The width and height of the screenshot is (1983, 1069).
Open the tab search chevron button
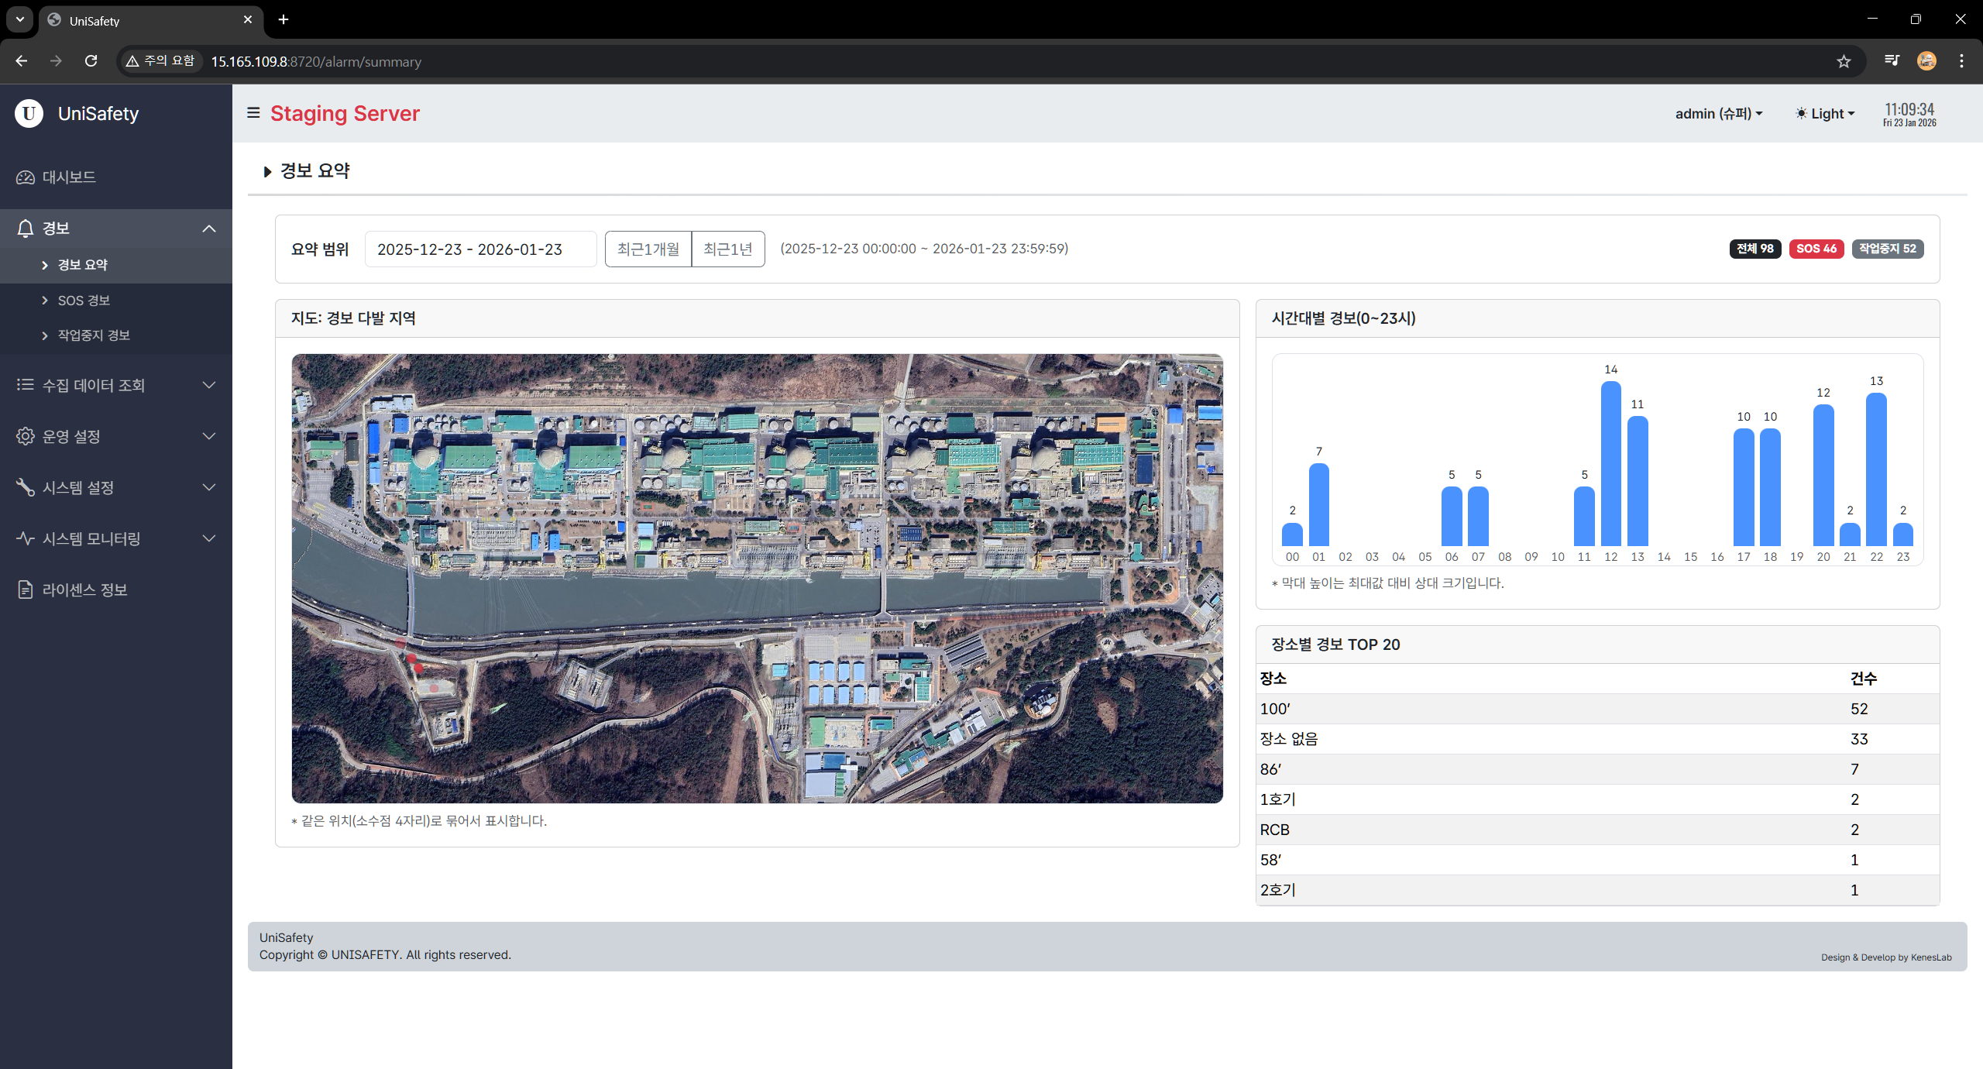(x=20, y=19)
